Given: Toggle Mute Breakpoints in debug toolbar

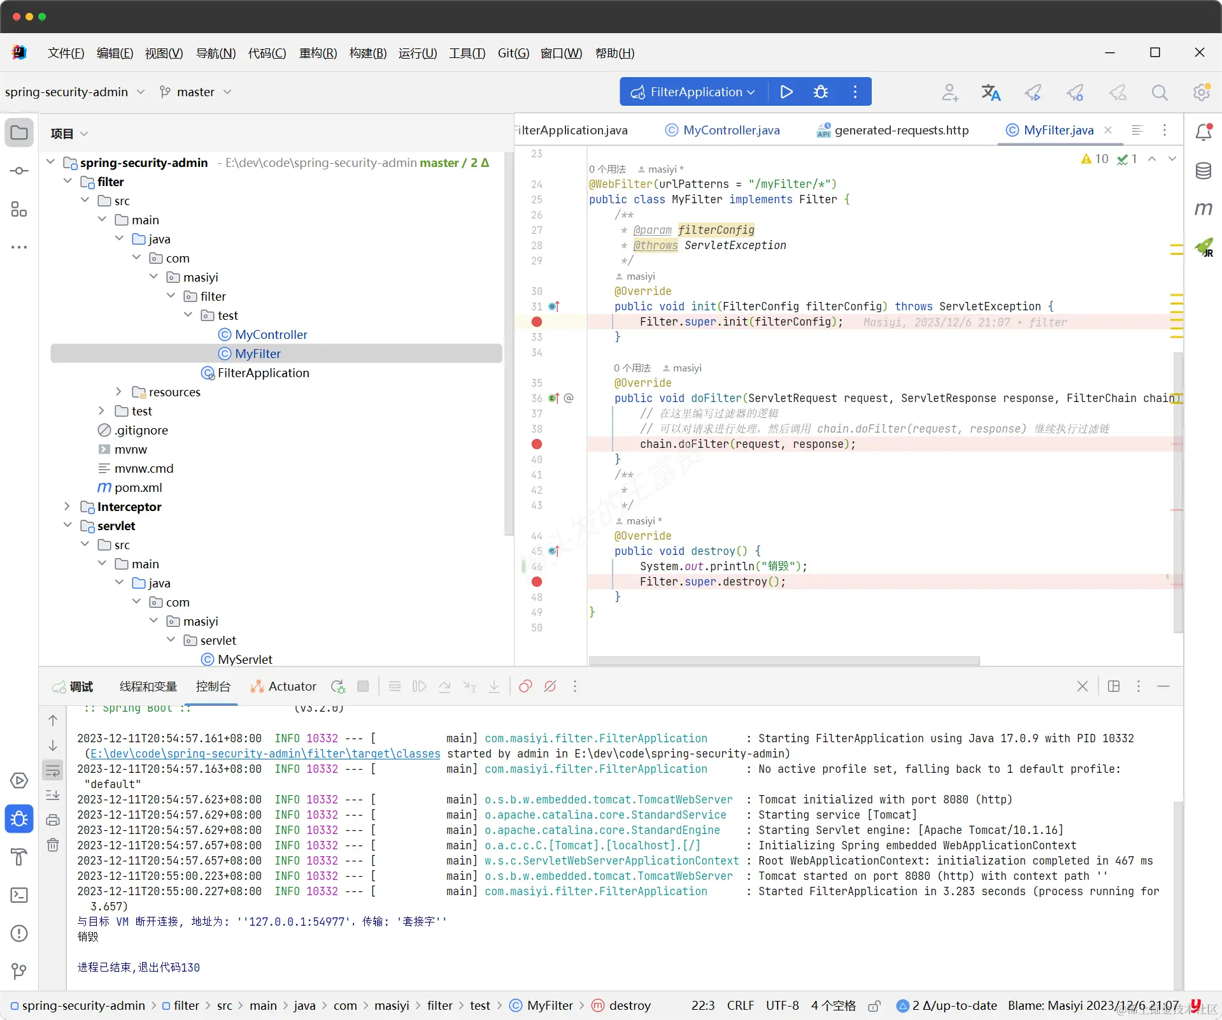Looking at the screenshot, I should (550, 686).
